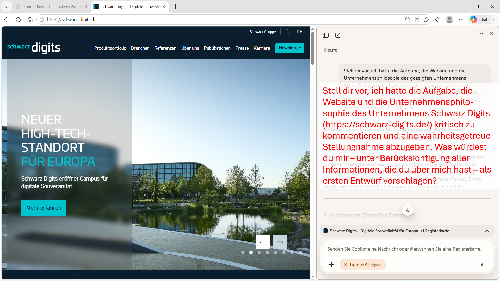500x281 pixels.
Task: Switch to the Konrad Rennert tab
Action: click(x=52, y=7)
